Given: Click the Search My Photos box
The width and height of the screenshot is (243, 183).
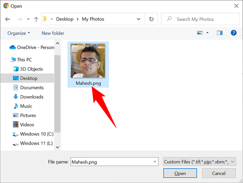Looking at the screenshot, I should point(200,19).
